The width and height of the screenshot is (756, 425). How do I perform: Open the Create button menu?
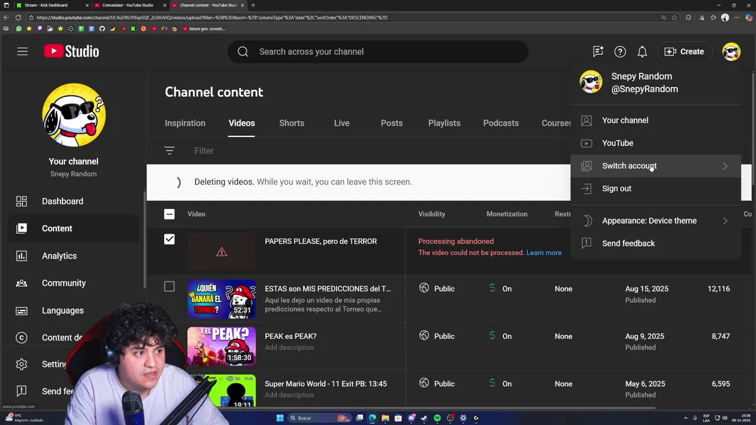point(684,51)
